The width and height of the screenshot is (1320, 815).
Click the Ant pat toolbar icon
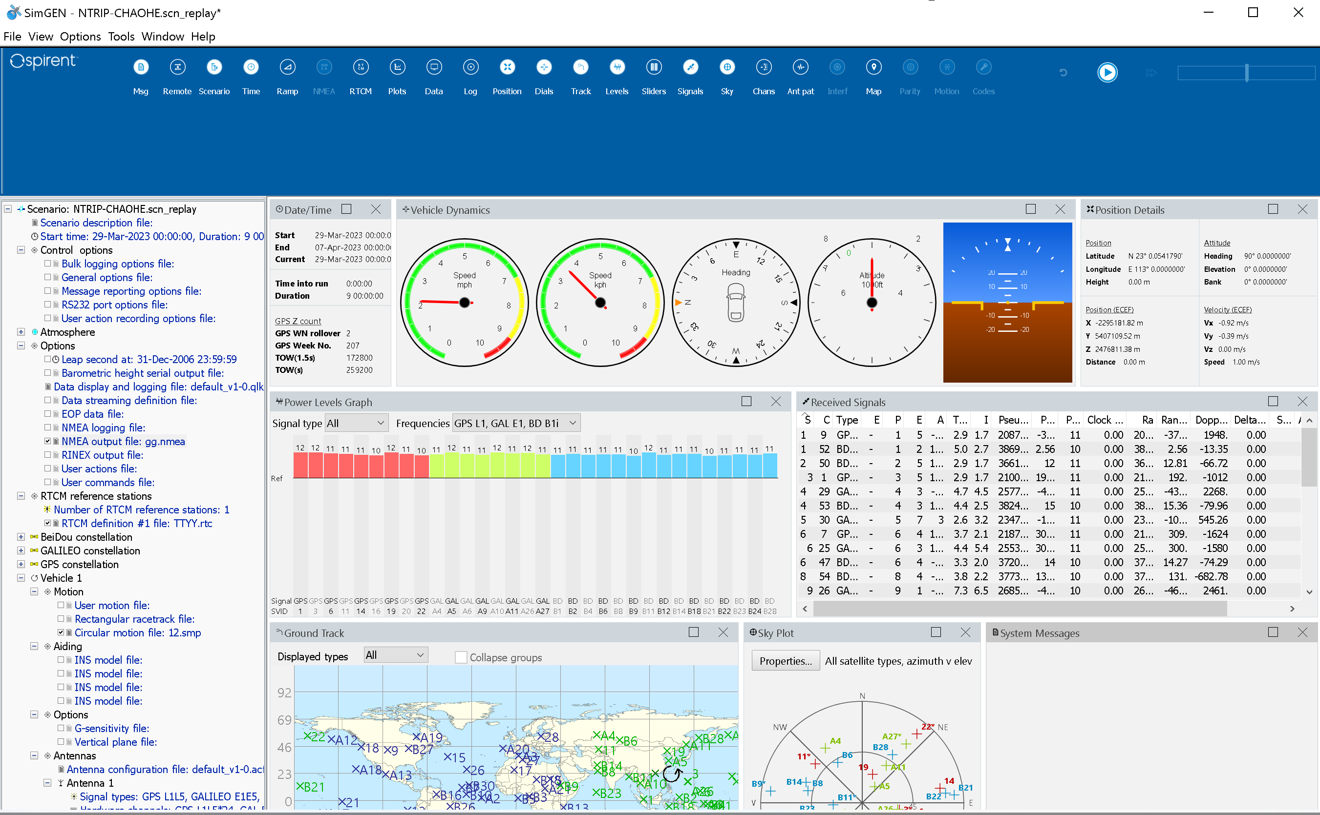[800, 67]
